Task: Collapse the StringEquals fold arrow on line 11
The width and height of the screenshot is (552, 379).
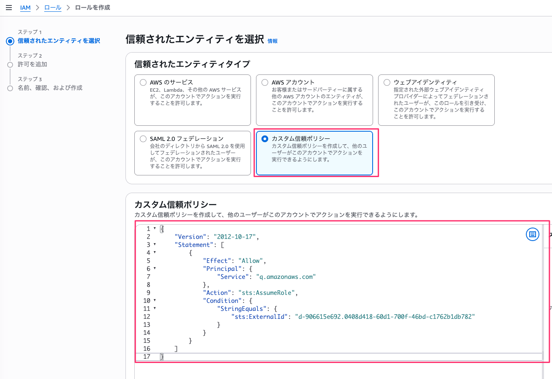Action: [x=155, y=308]
